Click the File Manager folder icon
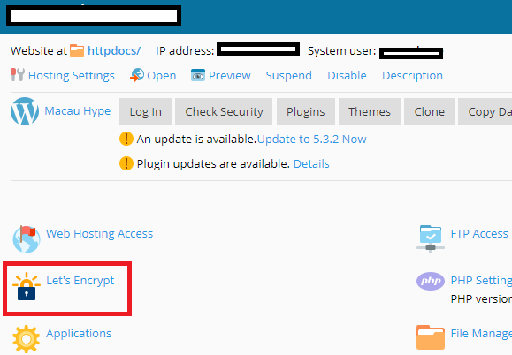The image size is (512, 355). (x=431, y=337)
